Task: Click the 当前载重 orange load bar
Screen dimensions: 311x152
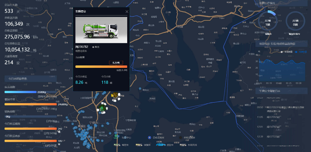Action: (101, 67)
